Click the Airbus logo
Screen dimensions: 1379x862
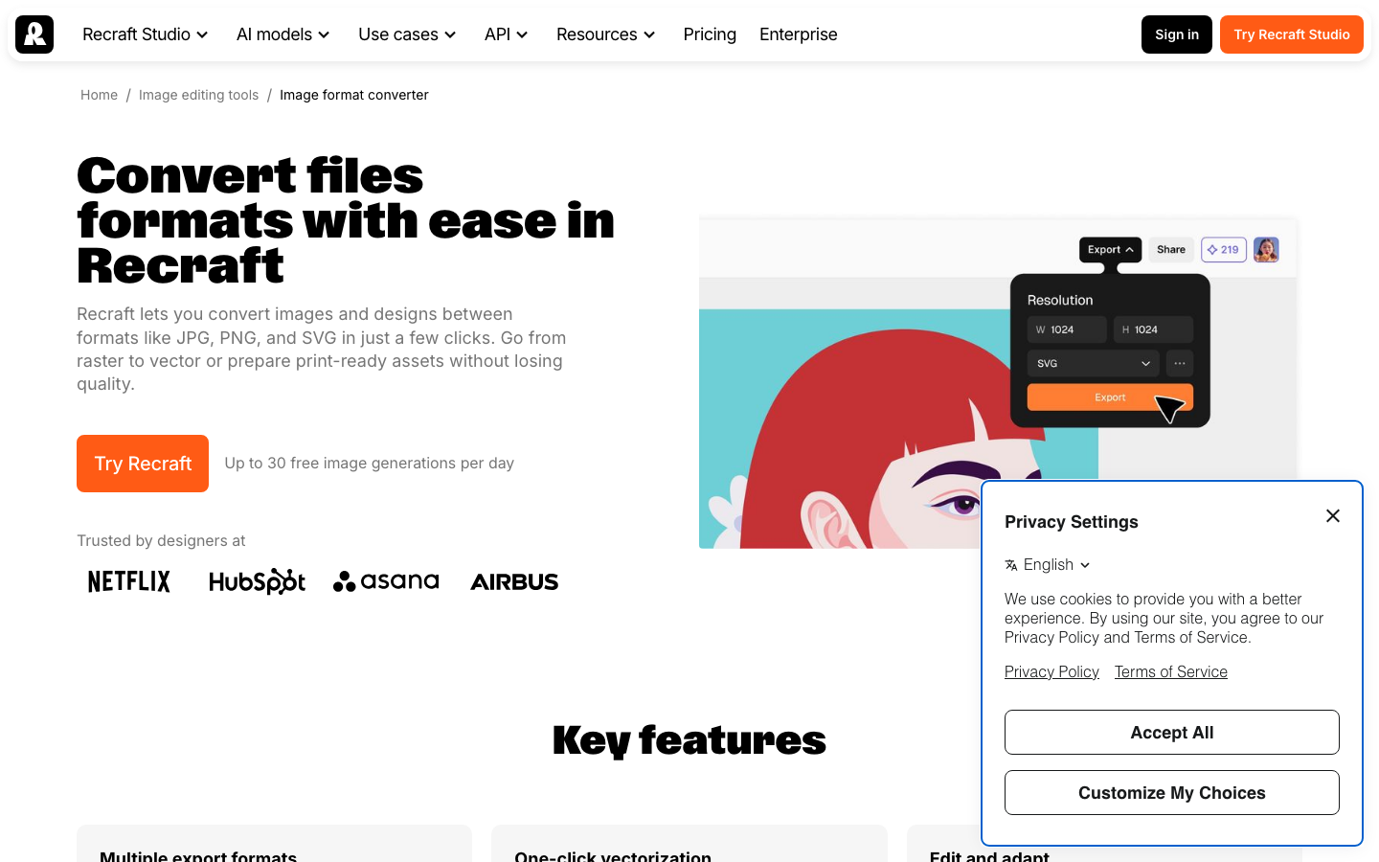point(514,581)
